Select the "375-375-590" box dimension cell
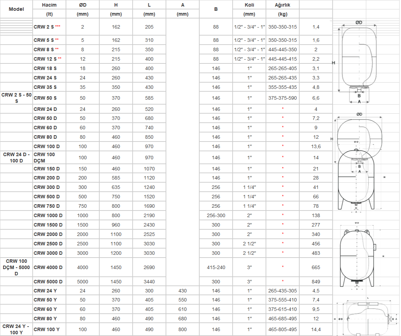 [283, 98]
